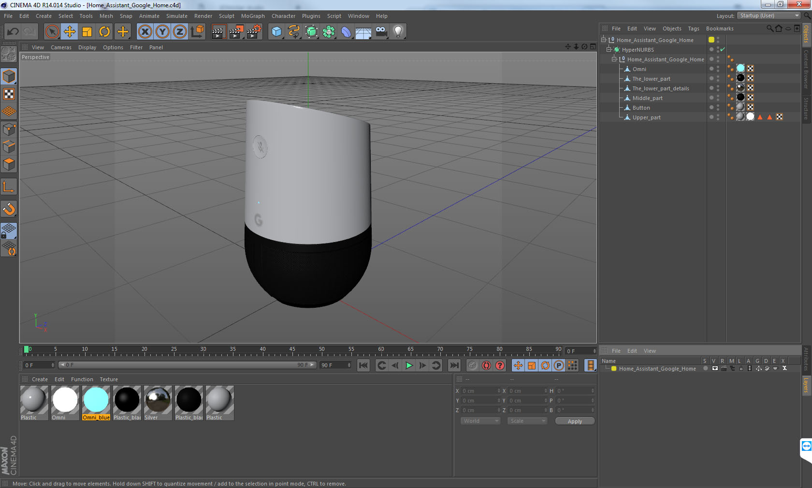Click the X position input field
The height and width of the screenshot is (488, 812).
[480, 391]
